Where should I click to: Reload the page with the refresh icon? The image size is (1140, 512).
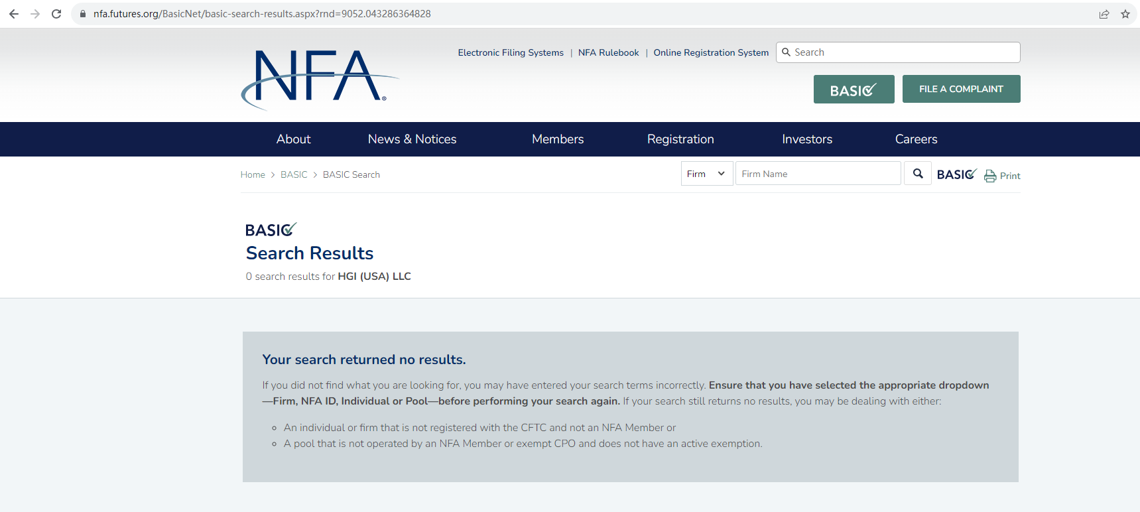point(56,14)
